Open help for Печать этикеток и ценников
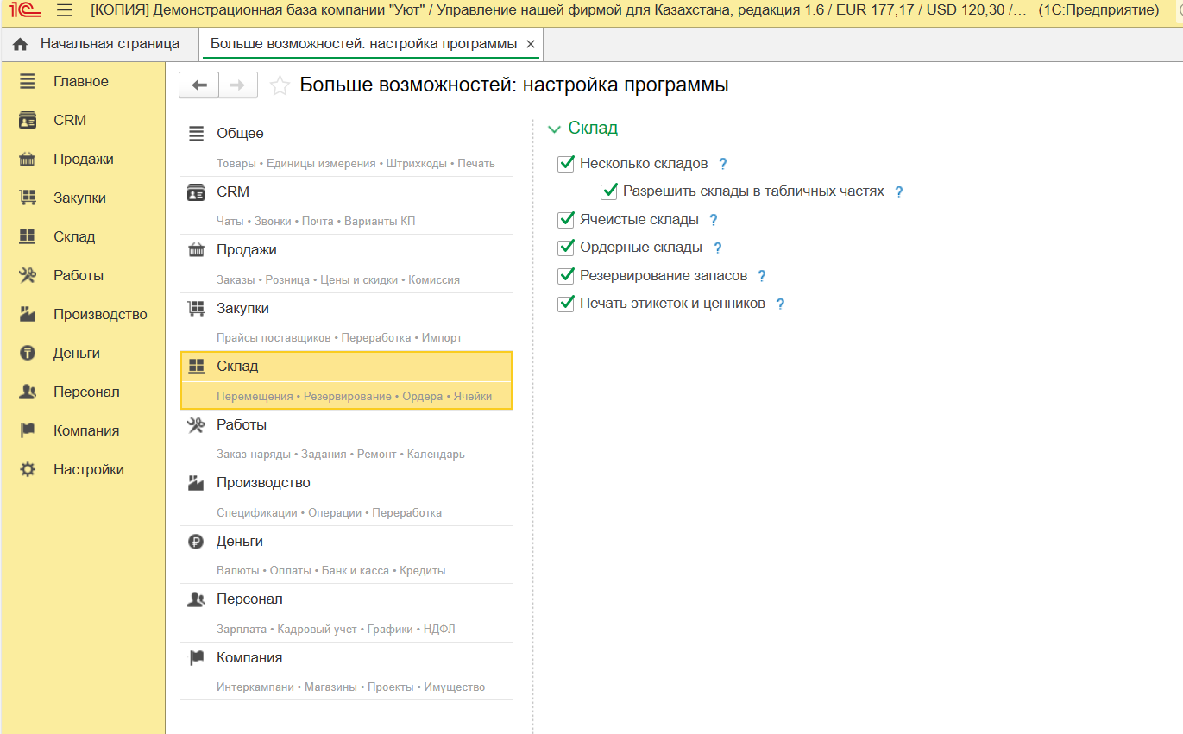The image size is (1183, 734). coord(780,304)
